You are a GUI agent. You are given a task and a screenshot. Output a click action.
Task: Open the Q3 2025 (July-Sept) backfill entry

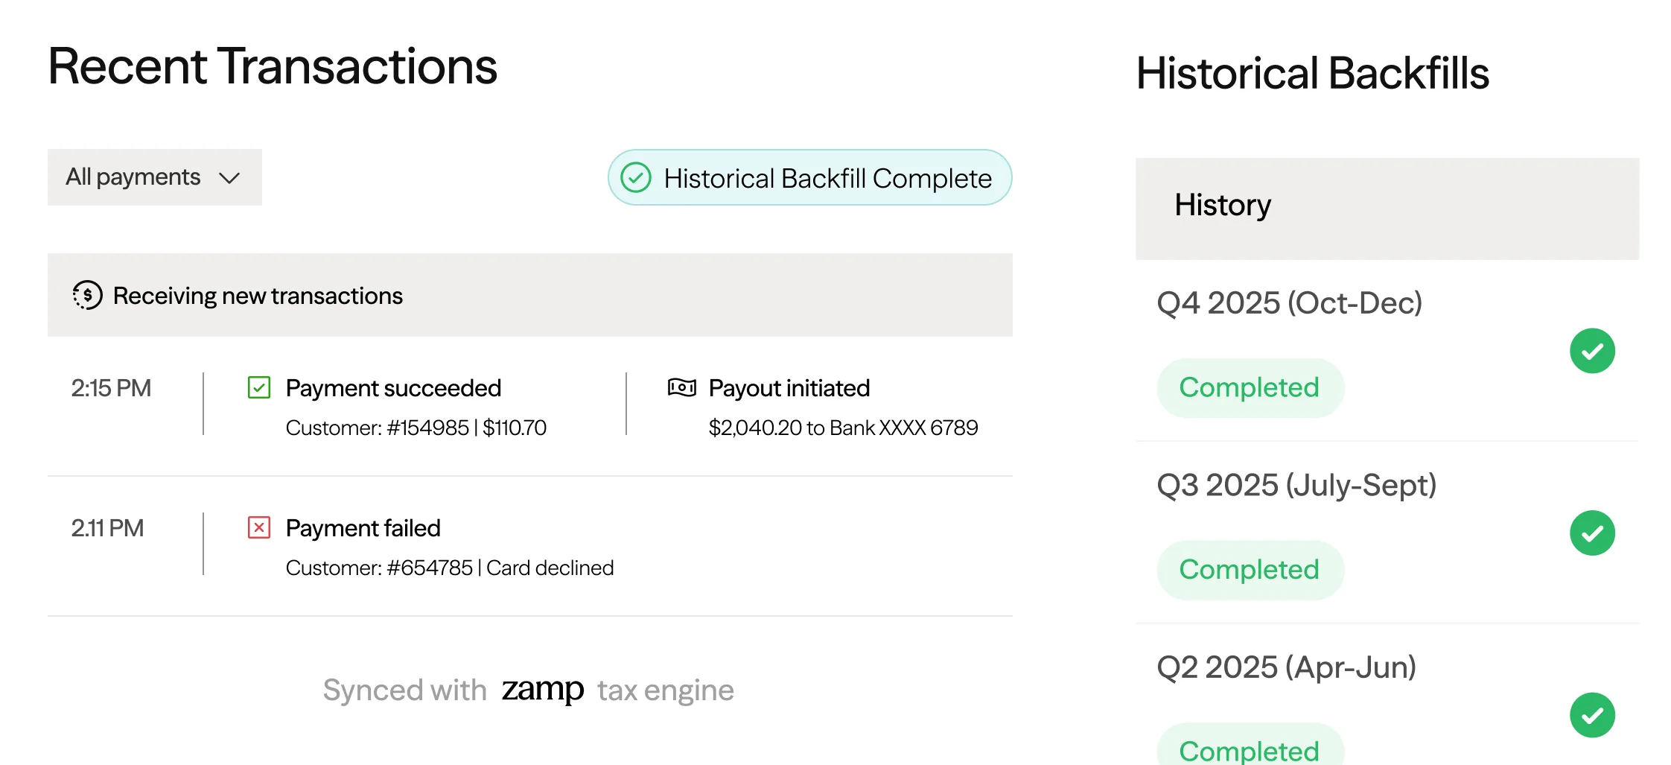click(1296, 486)
